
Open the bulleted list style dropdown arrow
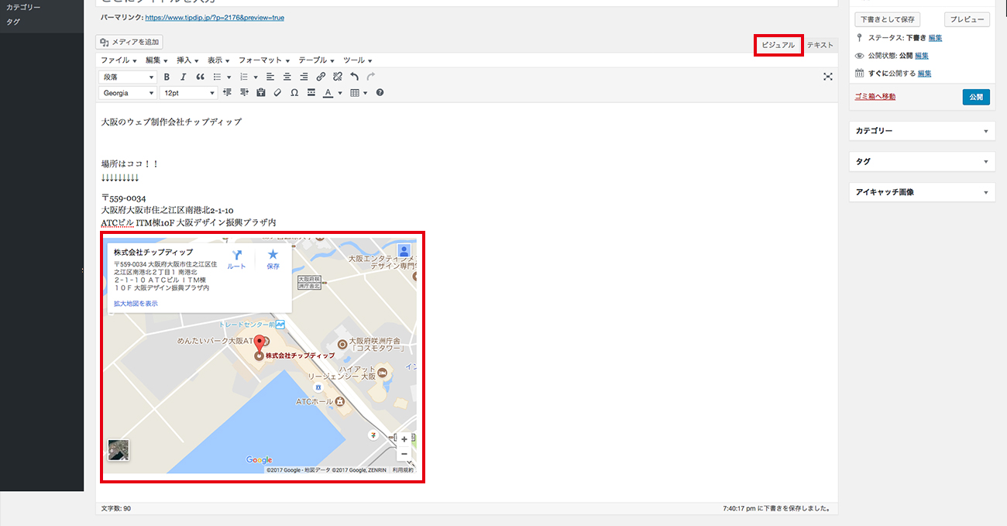[x=229, y=77]
